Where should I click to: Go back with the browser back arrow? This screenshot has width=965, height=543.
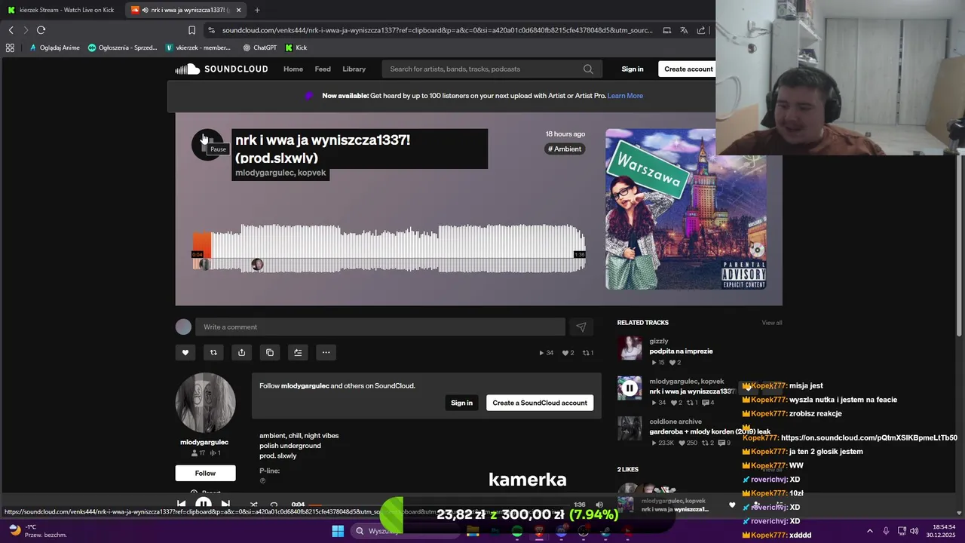coord(11,30)
